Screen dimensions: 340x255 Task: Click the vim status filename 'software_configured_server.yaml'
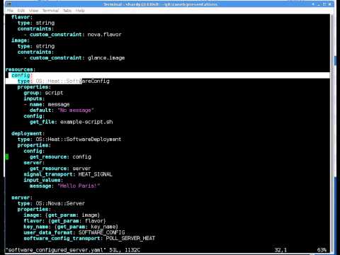[x=56, y=250]
